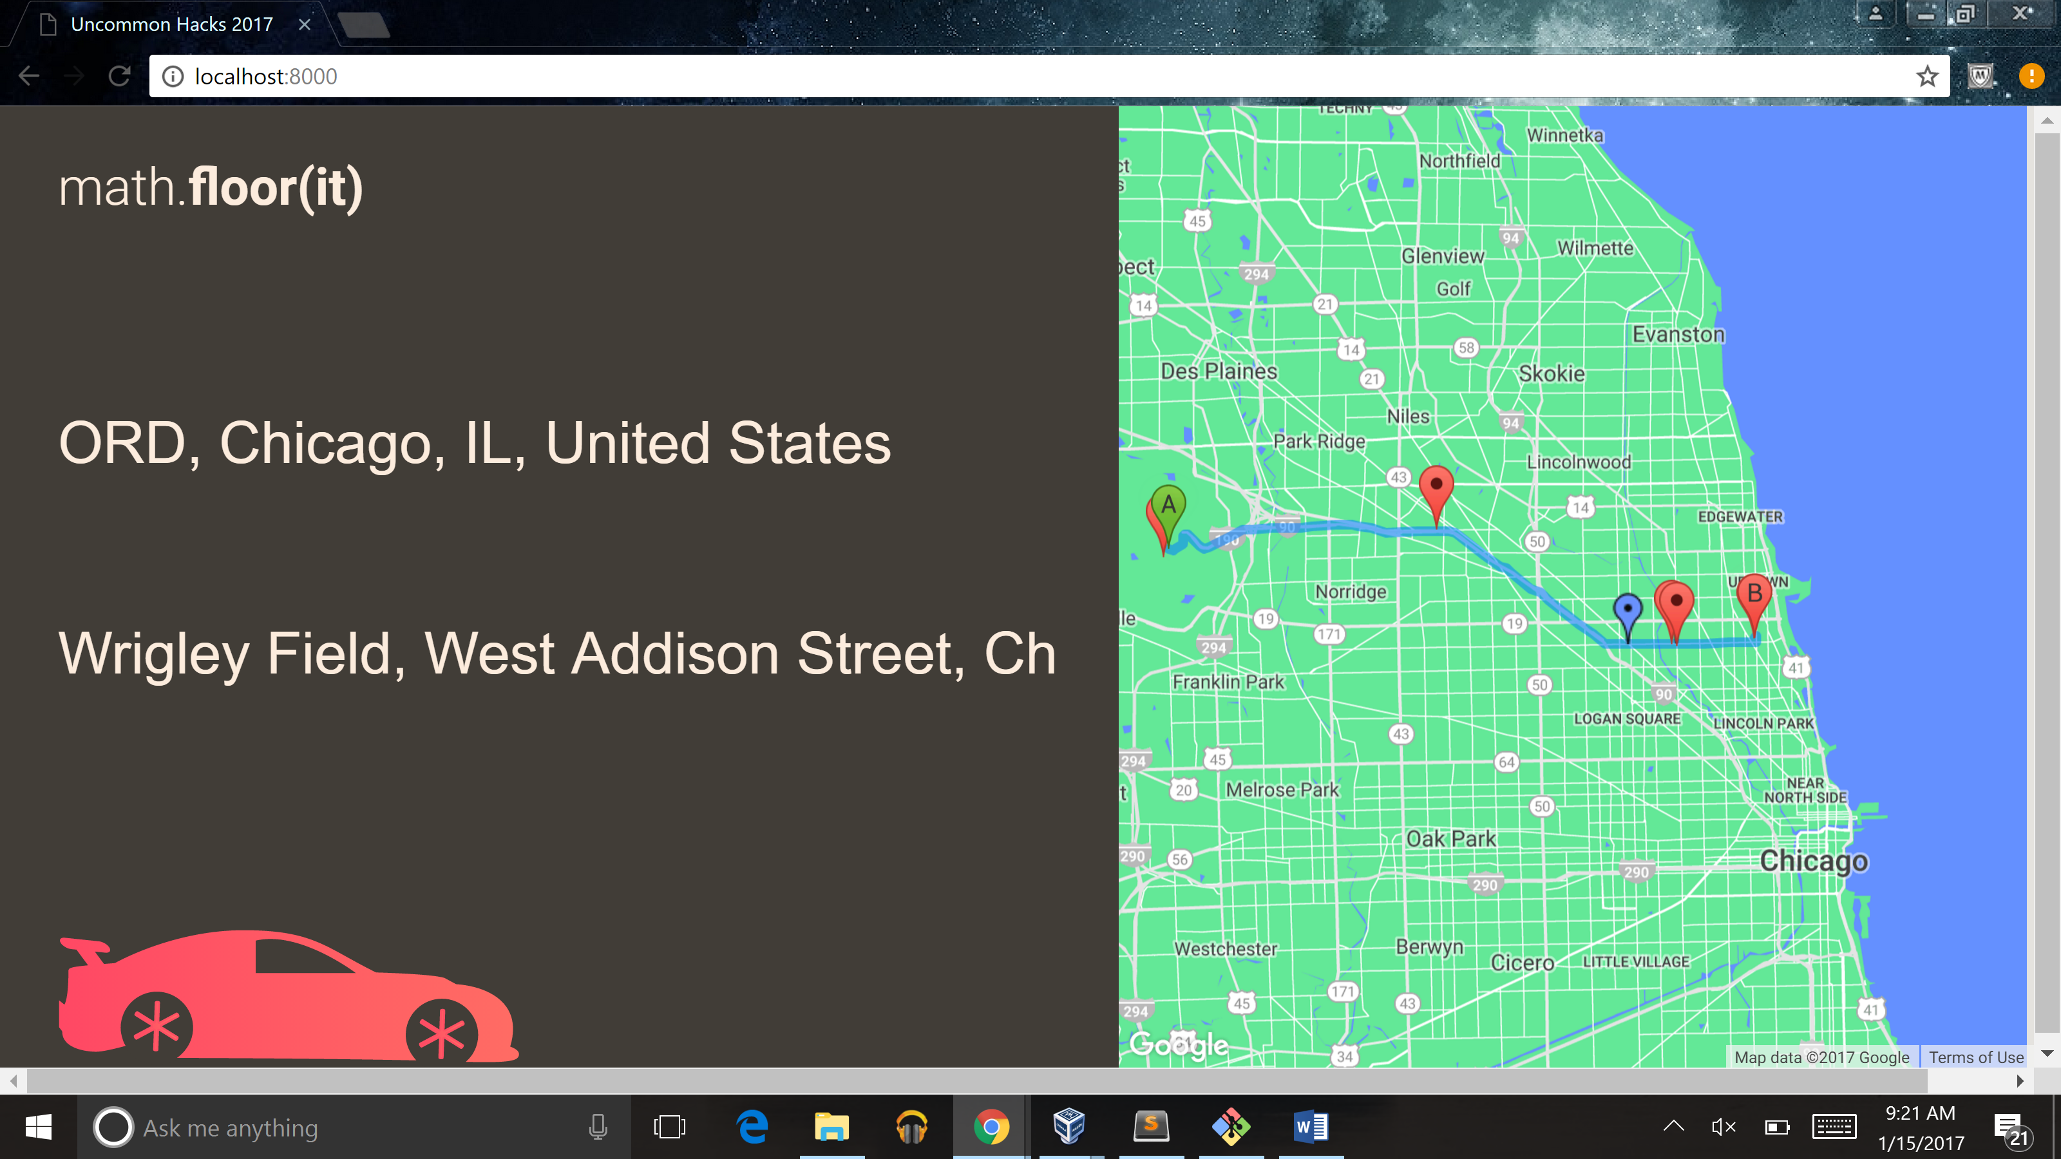Click the Wrigley Field destination field
The width and height of the screenshot is (2061, 1159).
click(558, 654)
